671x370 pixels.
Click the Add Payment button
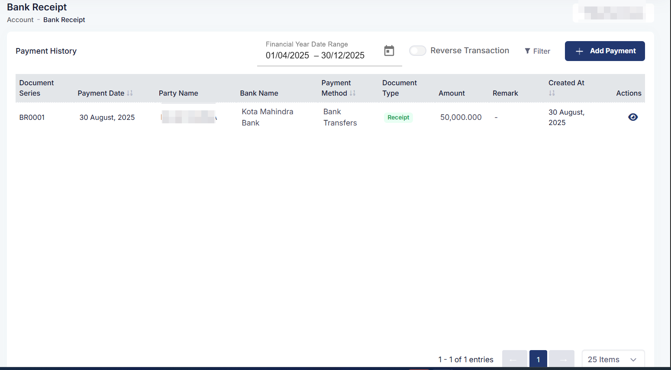click(605, 51)
